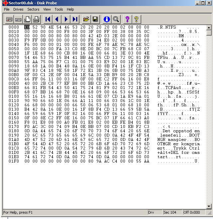Click the highlighted EB byte at offset 0000
Screen dimensions: 213x219
click(27, 27)
